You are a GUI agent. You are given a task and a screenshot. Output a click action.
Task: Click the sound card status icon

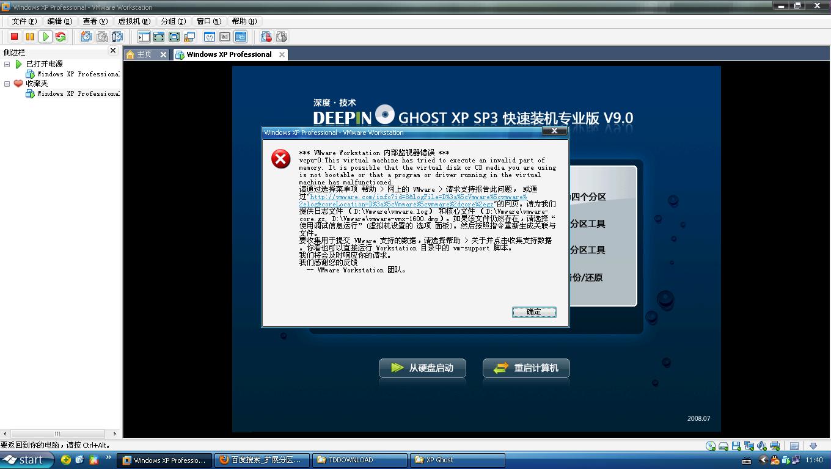pyautogui.click(x=762, y=446)
